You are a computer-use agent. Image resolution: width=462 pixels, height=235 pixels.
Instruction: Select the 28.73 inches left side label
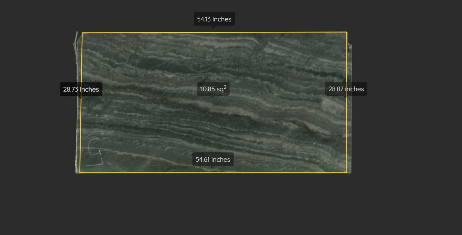(x=81, y=89)
